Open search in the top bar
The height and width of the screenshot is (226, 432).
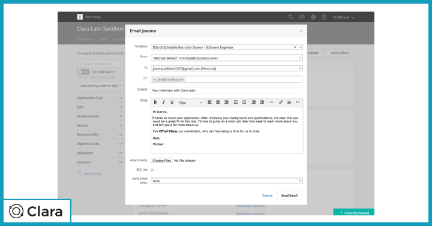pyautogui.click(x=291, y=17)
